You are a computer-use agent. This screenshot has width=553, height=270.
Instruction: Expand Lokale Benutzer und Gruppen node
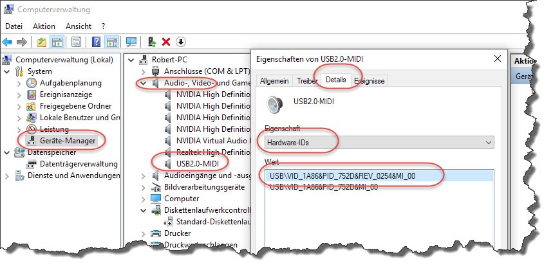click(19, 118)
